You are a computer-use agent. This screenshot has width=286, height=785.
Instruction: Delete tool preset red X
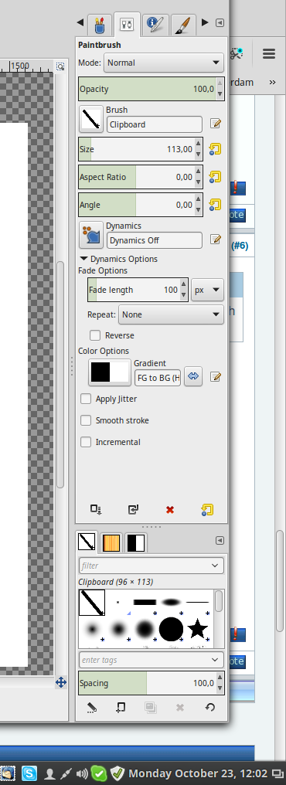[170, 510]
